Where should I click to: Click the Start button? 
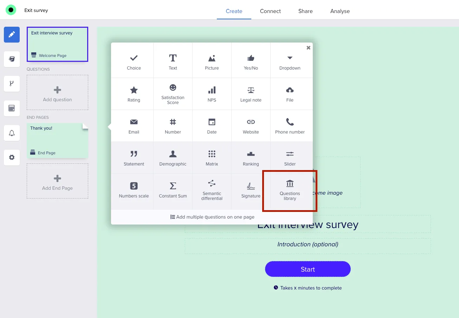click(308, 269)
